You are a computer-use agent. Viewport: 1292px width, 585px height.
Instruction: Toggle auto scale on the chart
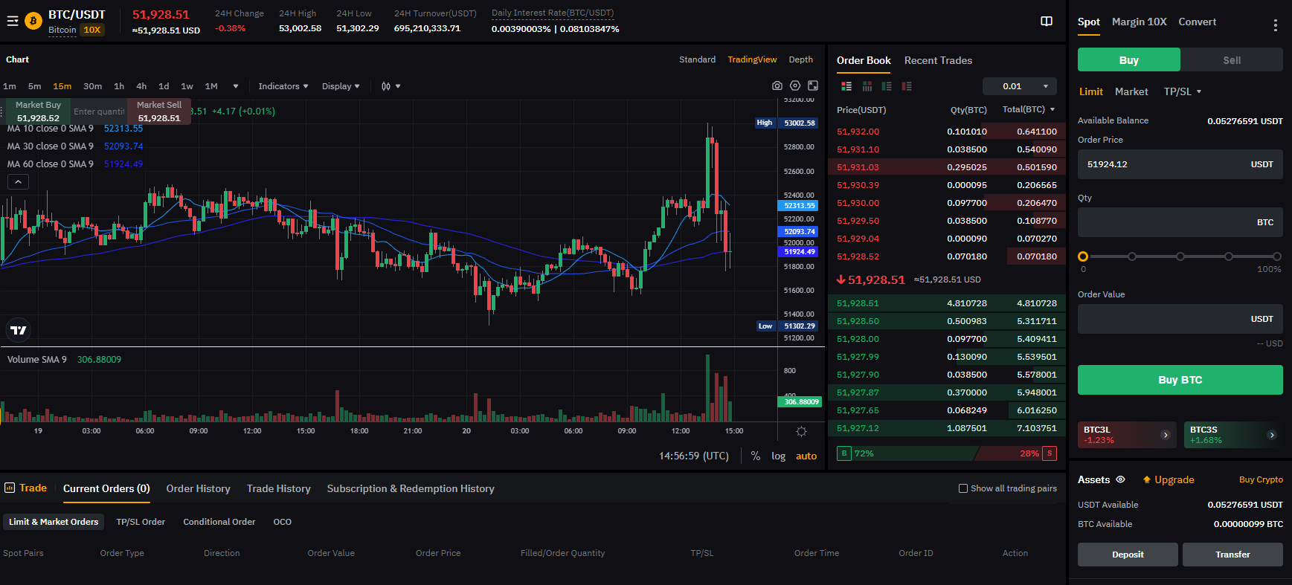pyautogui.click(x=806, y=456)
